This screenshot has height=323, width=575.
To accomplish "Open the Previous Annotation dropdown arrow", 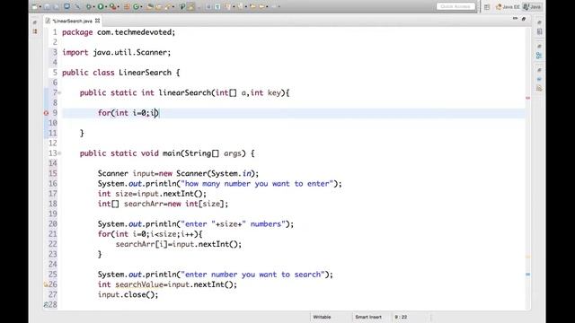I will 246,6.
